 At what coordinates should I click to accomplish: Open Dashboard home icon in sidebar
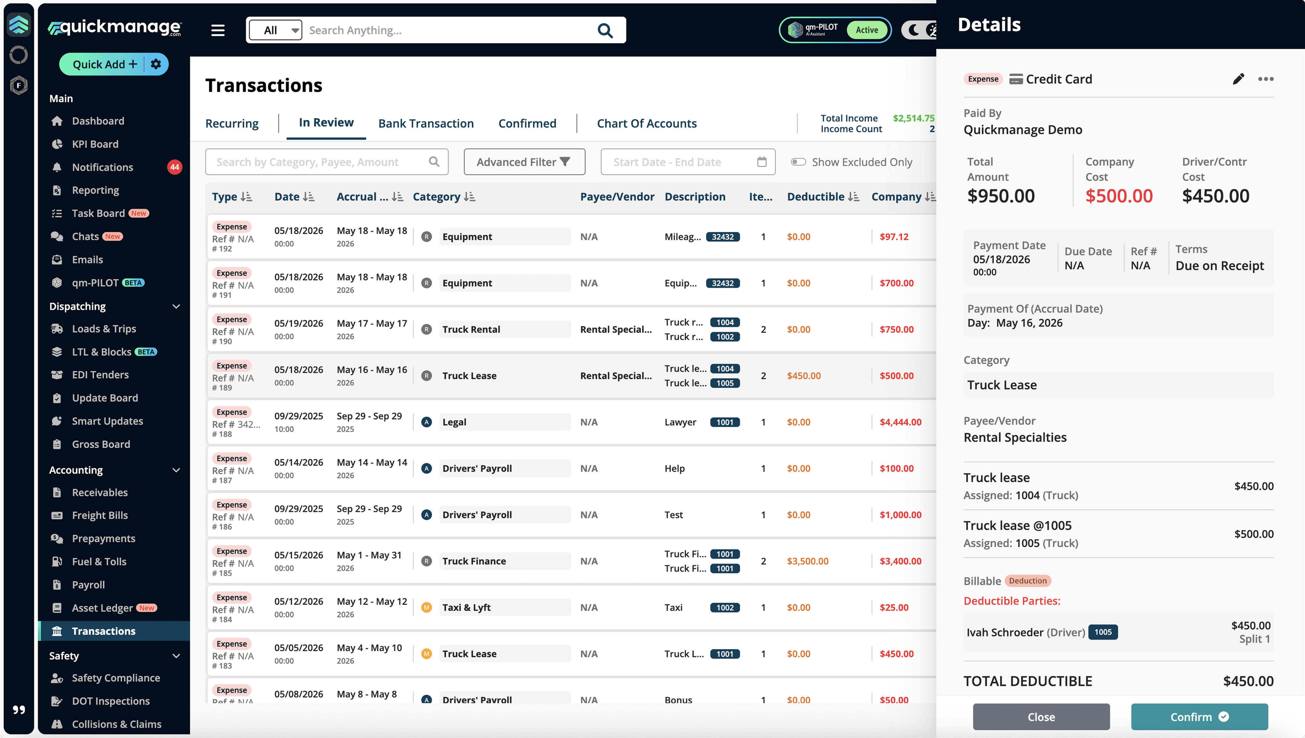tap(57, 121)
